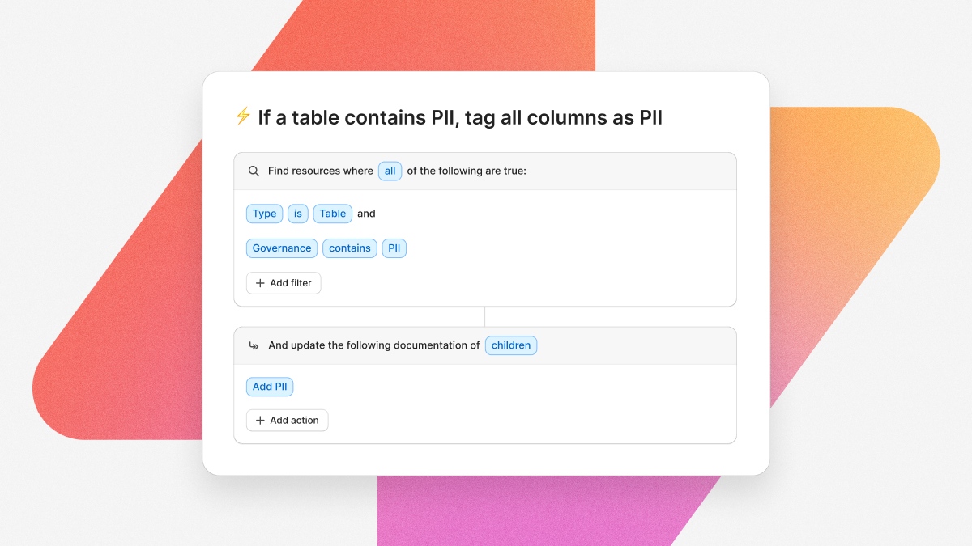This screenshot has width=972, height=546.
Task: Click the lightning bolt automation icon
Action: [x=242, y=116]
